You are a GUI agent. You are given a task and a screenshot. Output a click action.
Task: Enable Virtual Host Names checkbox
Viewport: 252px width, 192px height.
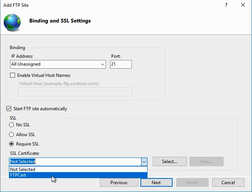click(x=13, y=75)
